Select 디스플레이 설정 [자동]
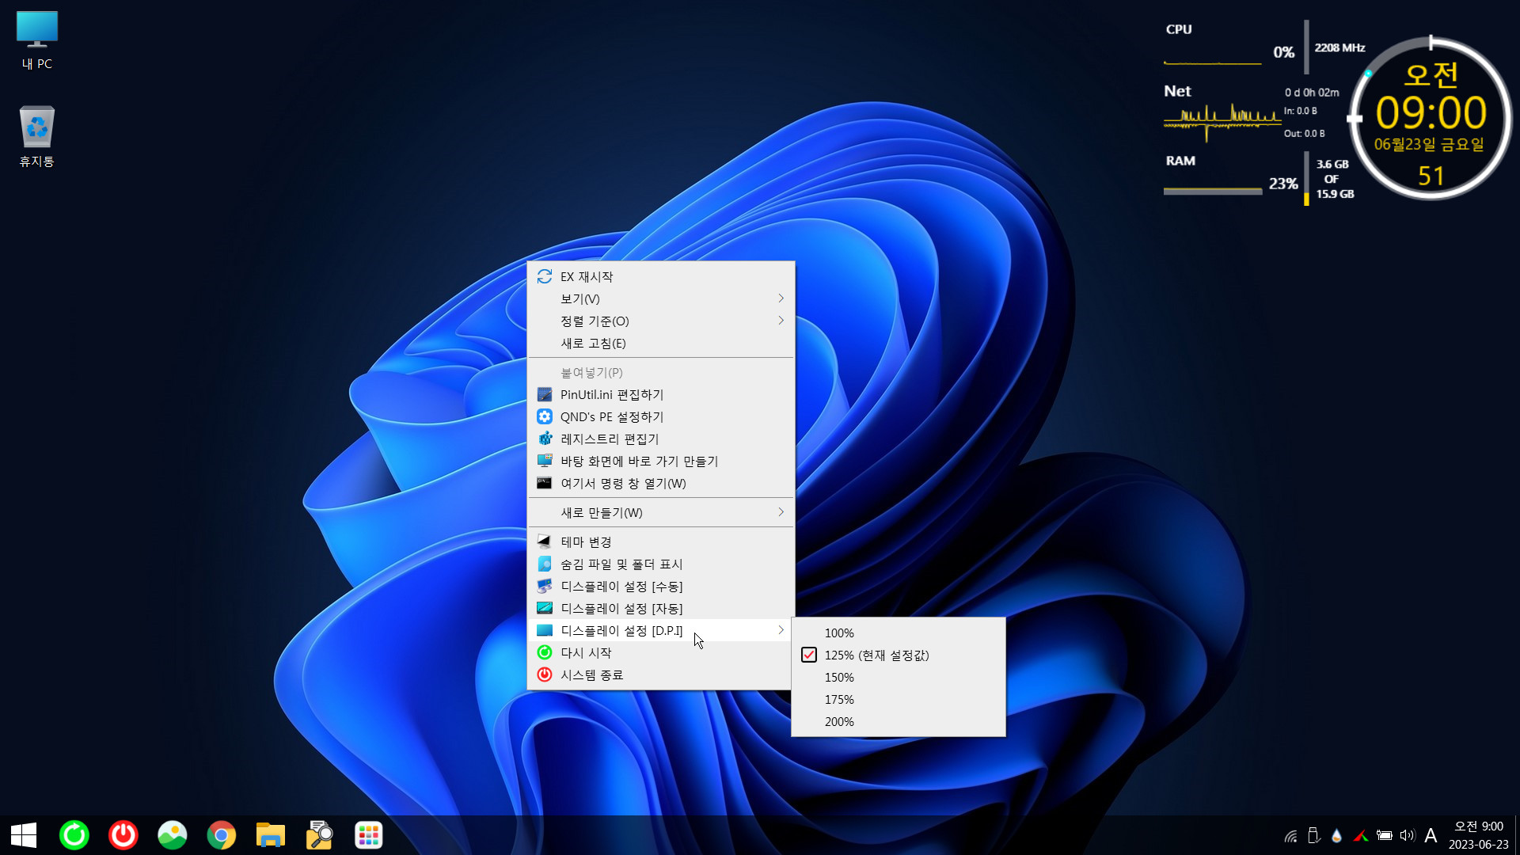 pos(661,608)
